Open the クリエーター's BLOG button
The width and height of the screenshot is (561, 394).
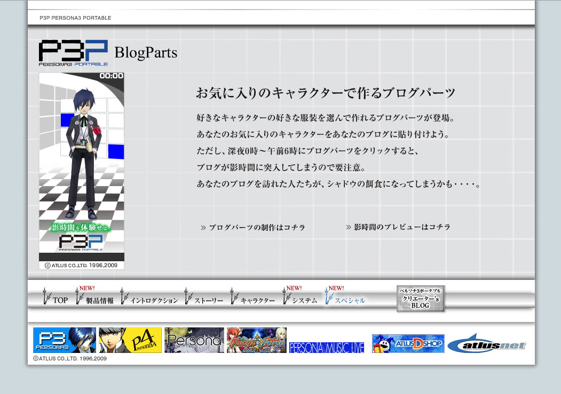pyautogui.click(x=421, y=298)
